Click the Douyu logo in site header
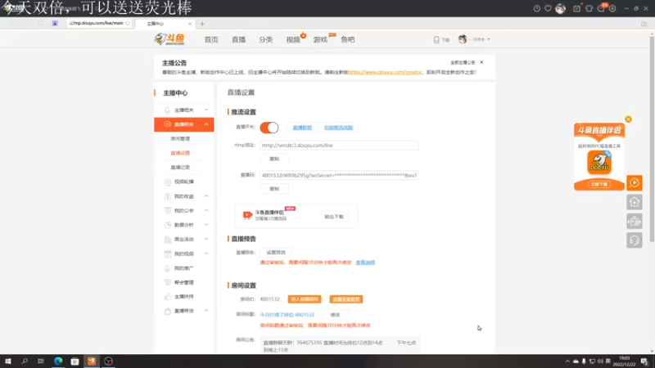655x368 pixels. coord(169,39)
